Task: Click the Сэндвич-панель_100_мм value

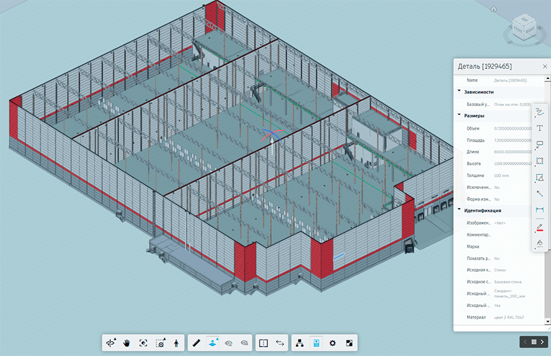Action: click(510, 294)
